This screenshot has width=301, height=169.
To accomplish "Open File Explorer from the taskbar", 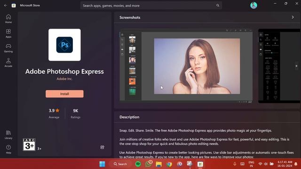I will point(159,164).
